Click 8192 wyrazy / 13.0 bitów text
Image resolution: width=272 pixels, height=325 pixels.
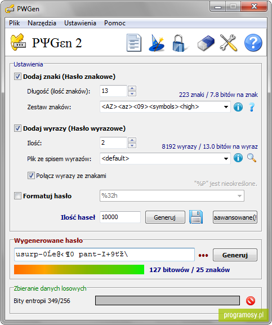click(209, 146)
